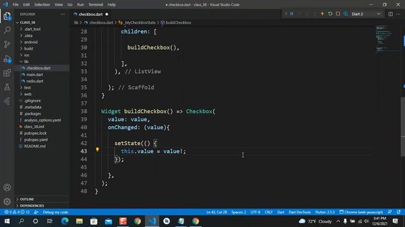Viewport: 405px width, 227px height.
Task: Switch to the checkbox.dart editor tab
Action: pos(90,14)
